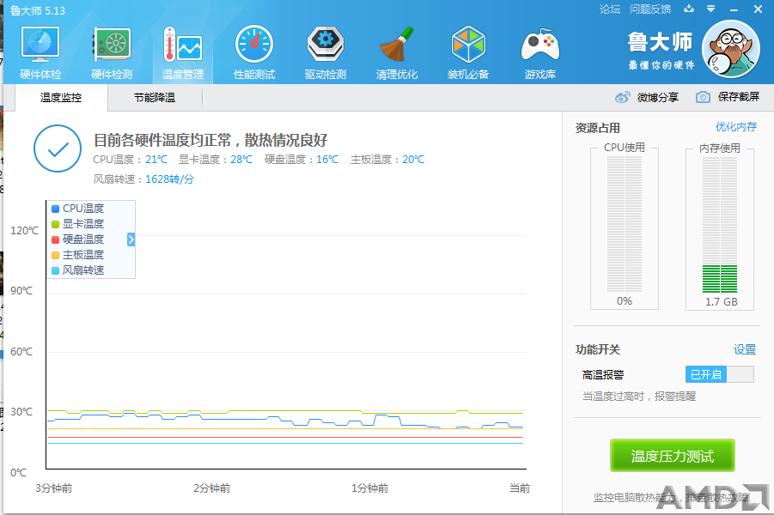Click the 内存使用 memory usage gauge
This screenshot has height=515, width=774.
point(720,224)
